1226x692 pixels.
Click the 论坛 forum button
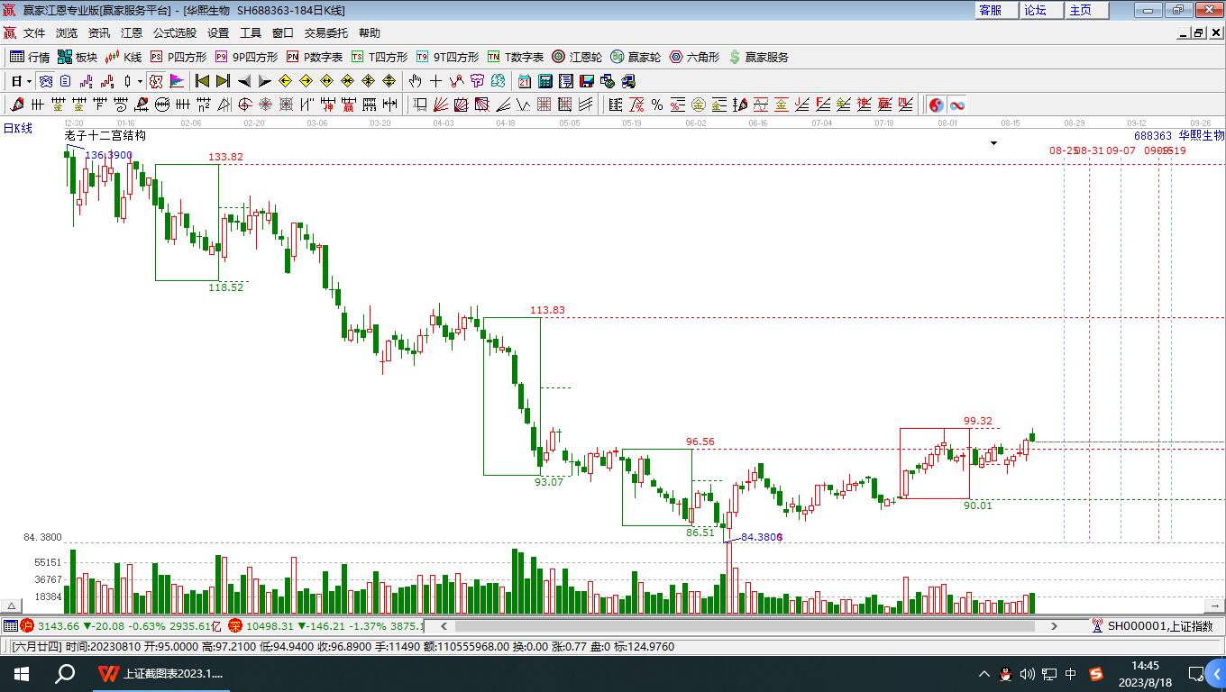point(1041,10)
